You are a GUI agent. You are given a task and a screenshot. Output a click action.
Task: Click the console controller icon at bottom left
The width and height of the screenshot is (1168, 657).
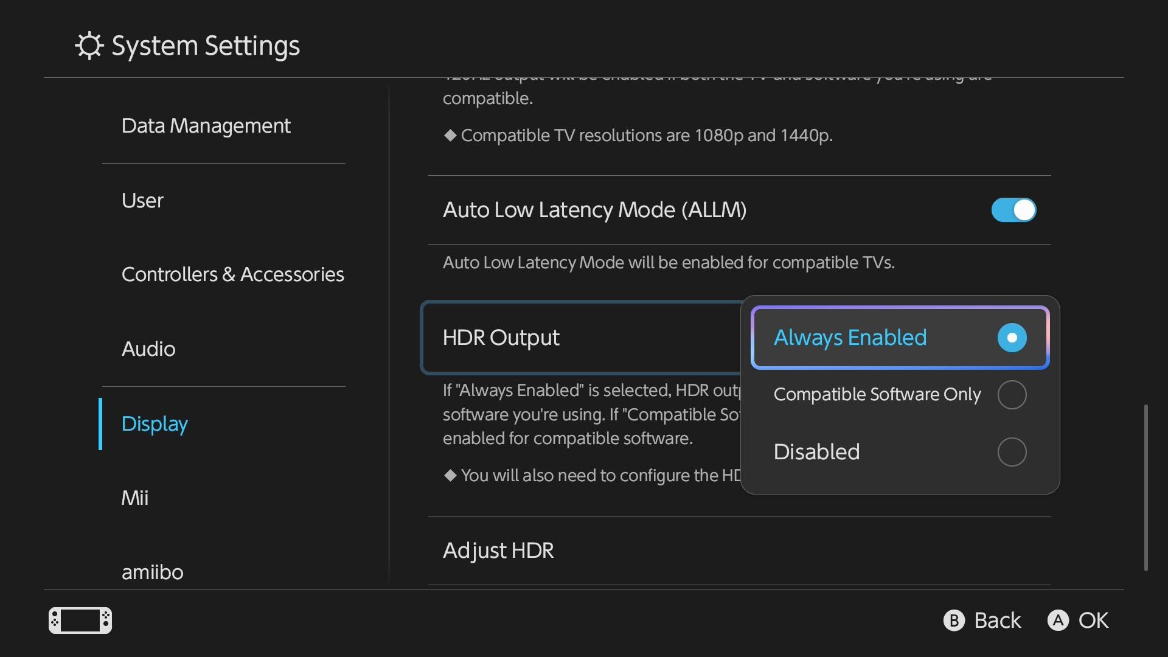pos(80,620)
